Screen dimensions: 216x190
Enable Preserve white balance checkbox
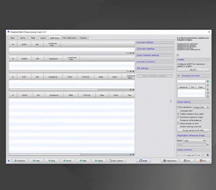[178, 120]
